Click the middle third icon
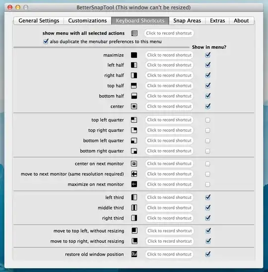 [134, 208]
